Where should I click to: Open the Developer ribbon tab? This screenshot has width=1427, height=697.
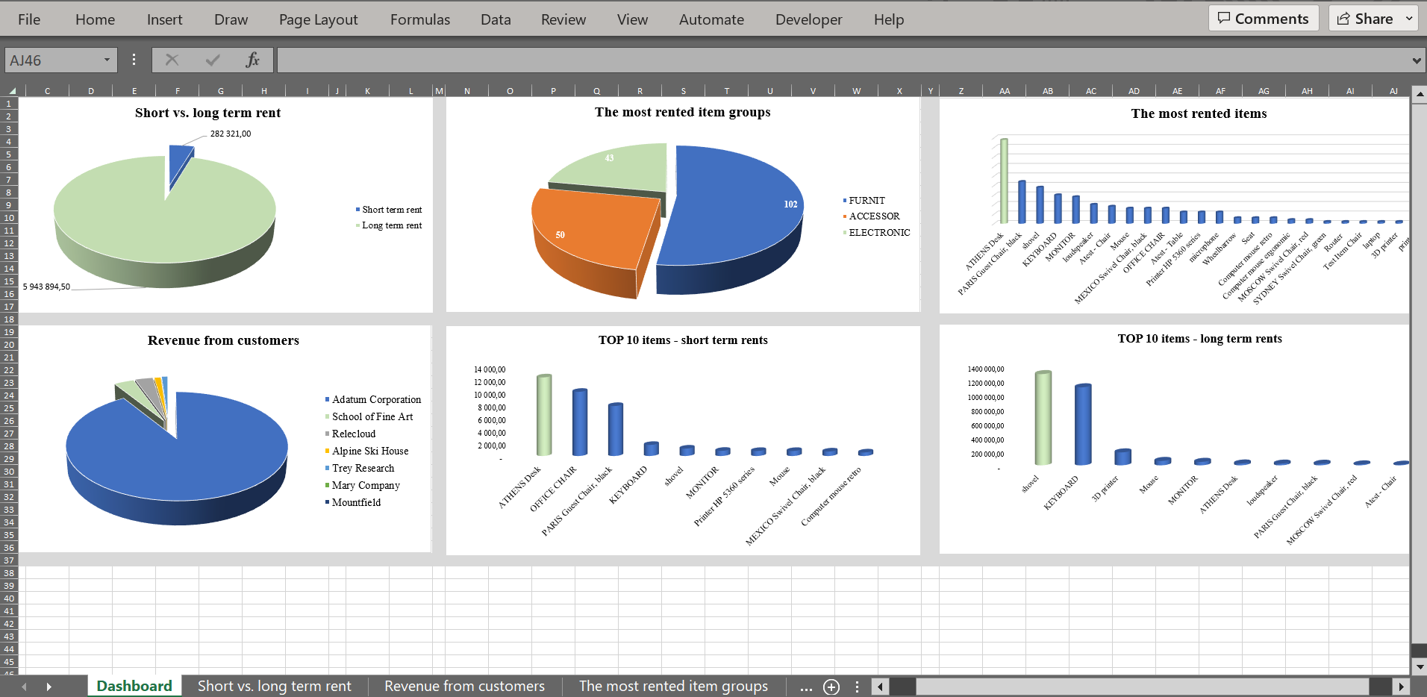click(808, 19)
